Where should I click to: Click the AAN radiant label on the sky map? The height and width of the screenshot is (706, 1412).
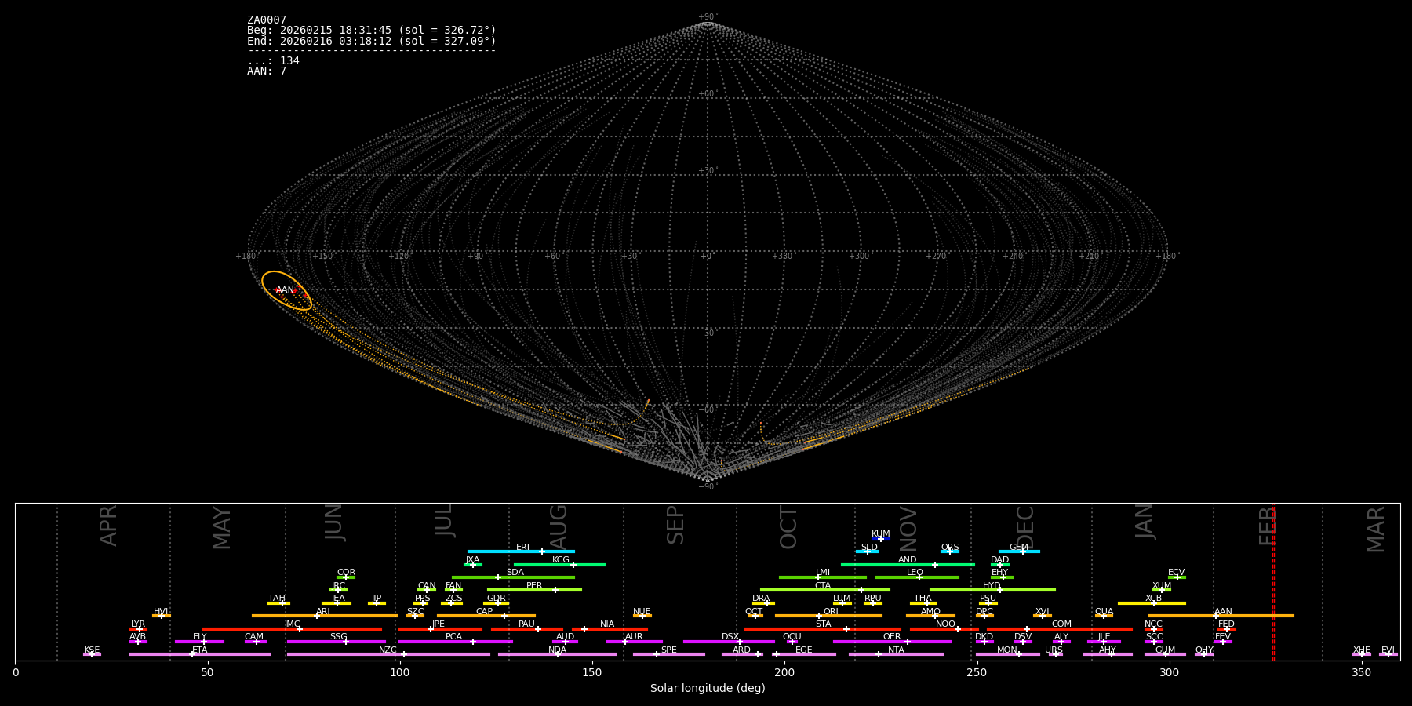tap(285, 290)
